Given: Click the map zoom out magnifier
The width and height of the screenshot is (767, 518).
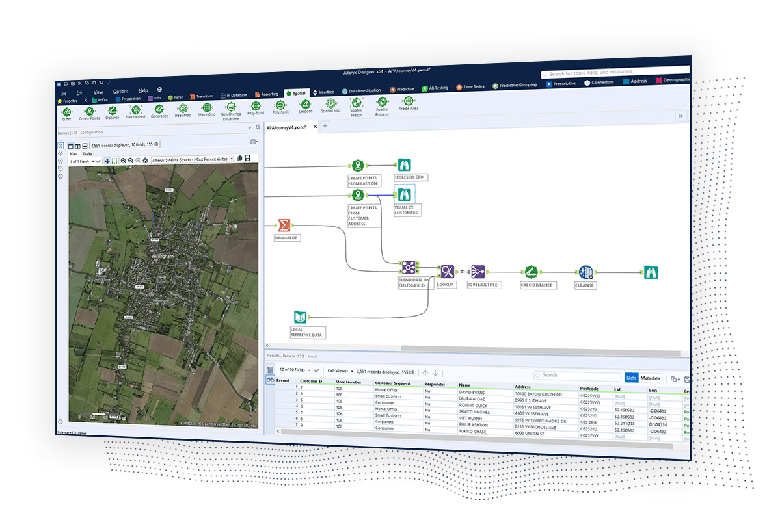Looking at the screenshot, I should (131, 161).
